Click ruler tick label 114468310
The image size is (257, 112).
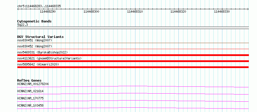(135, 11)
